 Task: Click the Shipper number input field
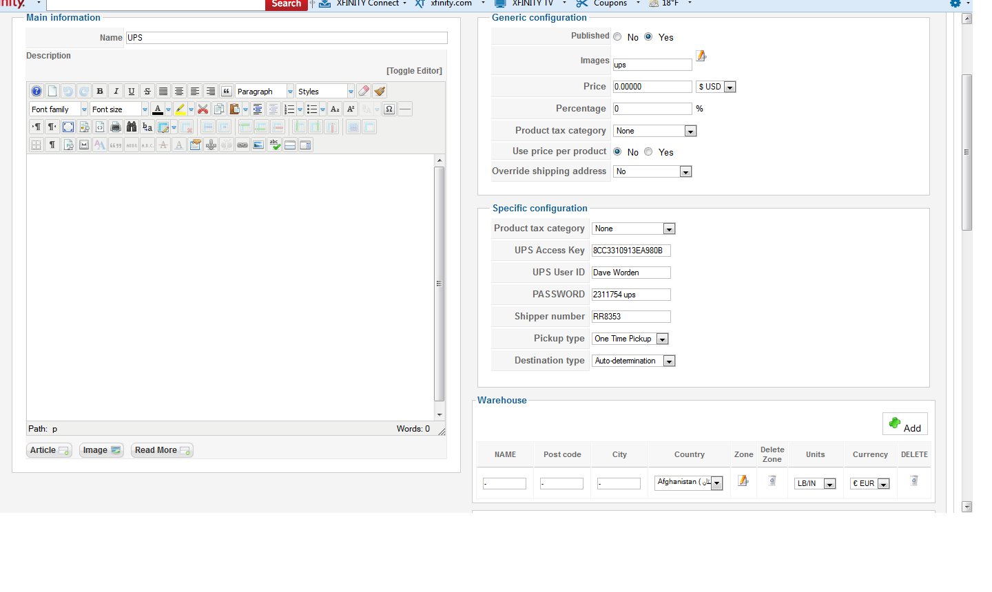[631, 317]
